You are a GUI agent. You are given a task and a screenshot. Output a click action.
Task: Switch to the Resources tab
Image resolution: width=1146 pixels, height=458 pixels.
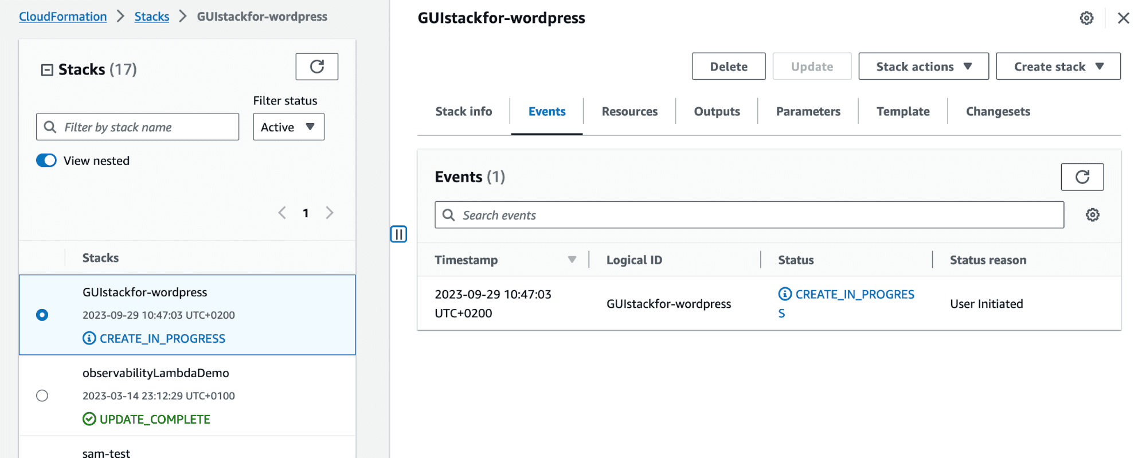[x=629, y=111]
